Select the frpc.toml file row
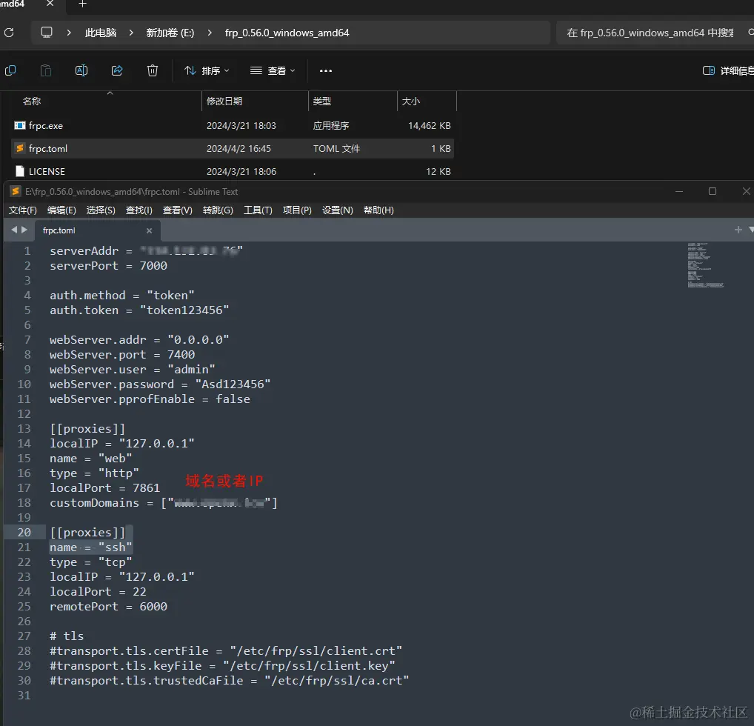Screen dimensions: 754x726 click(x=233, y=149)
